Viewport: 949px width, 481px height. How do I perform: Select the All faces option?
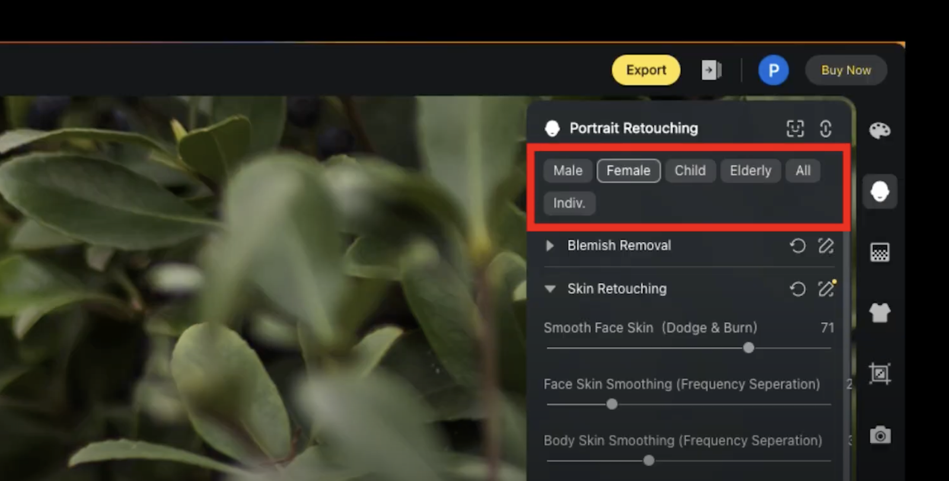tap(802, 170)
